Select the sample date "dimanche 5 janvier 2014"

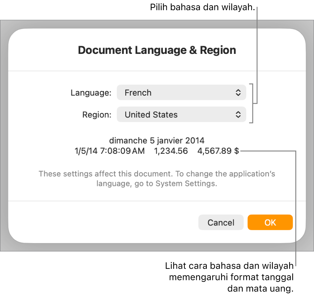(x=157, y=141)
